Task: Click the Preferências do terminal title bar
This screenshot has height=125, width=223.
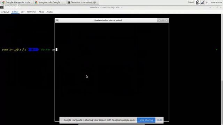Action: (108, 20)
